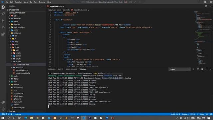Click the Spaces: 4 indentation indicator
This screenshot has height=120, width=213.
pos(185,114)
